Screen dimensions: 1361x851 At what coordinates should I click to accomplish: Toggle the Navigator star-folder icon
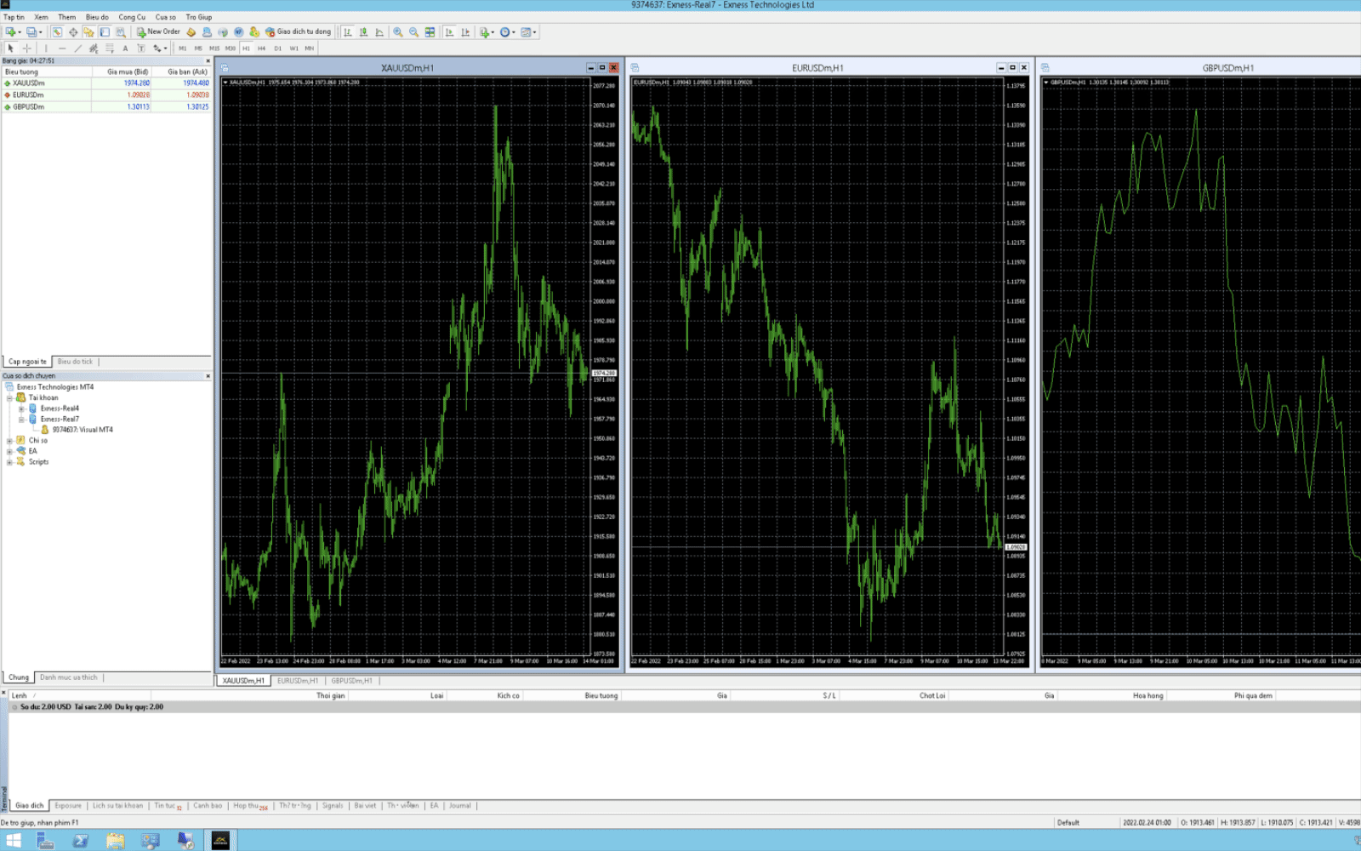click(88, 31)
